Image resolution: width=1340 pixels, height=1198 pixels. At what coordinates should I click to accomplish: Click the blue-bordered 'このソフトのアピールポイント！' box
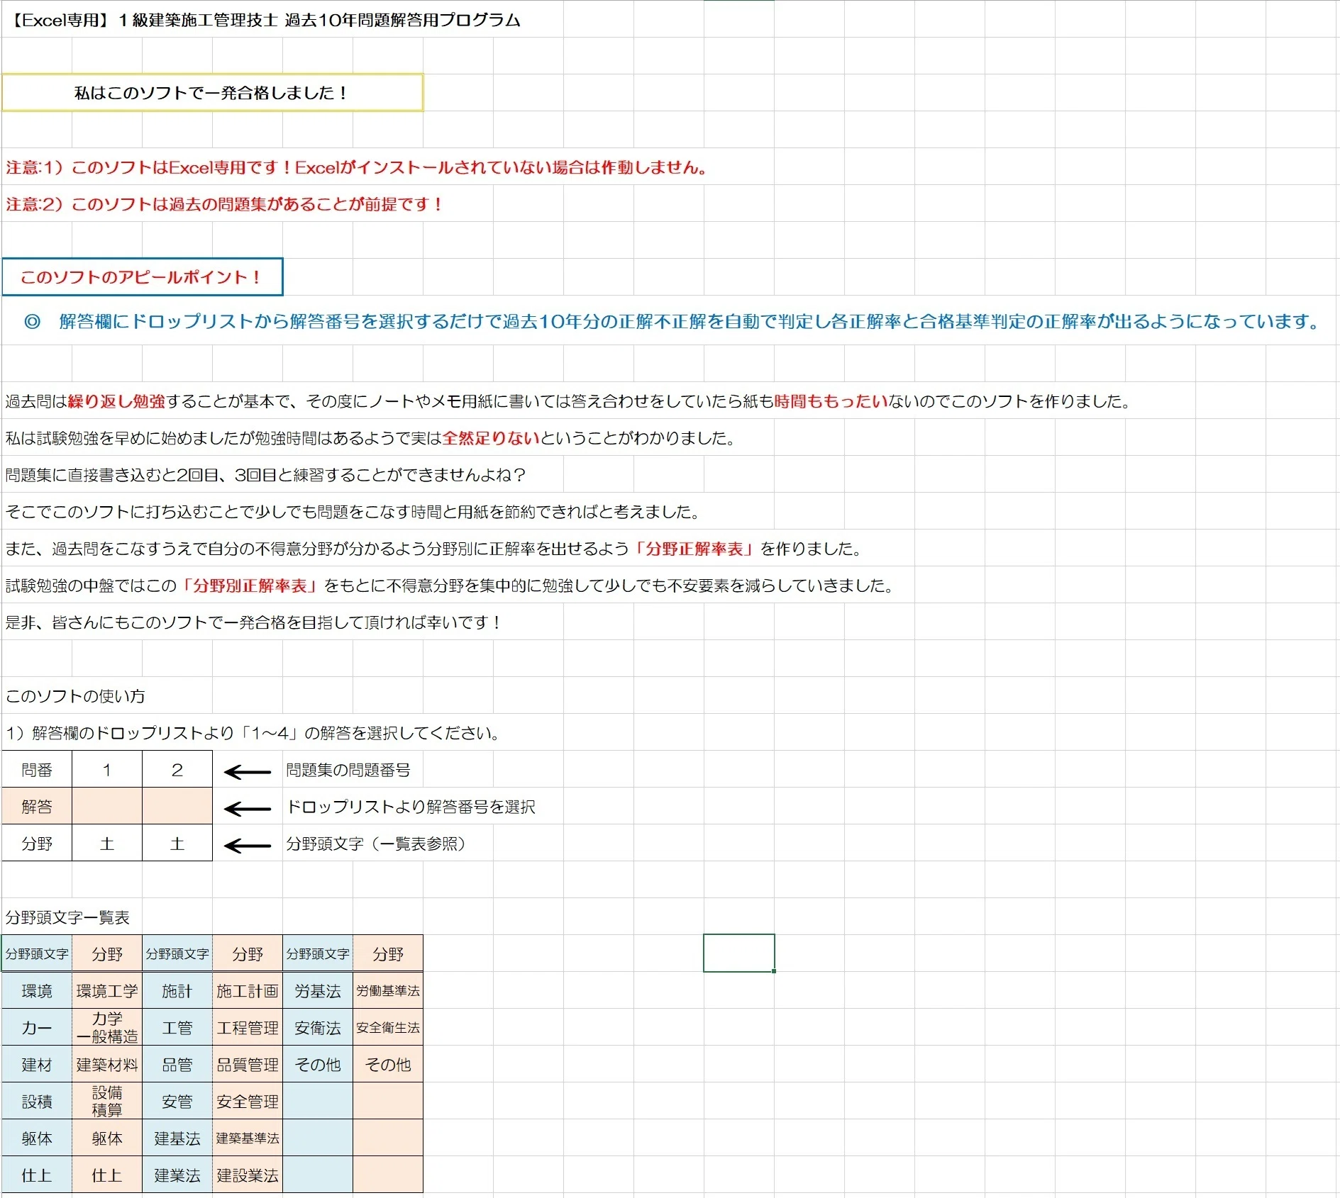coord(142,276)
